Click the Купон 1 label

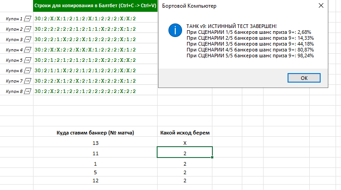pyautogui.click(x=14, y=19)
